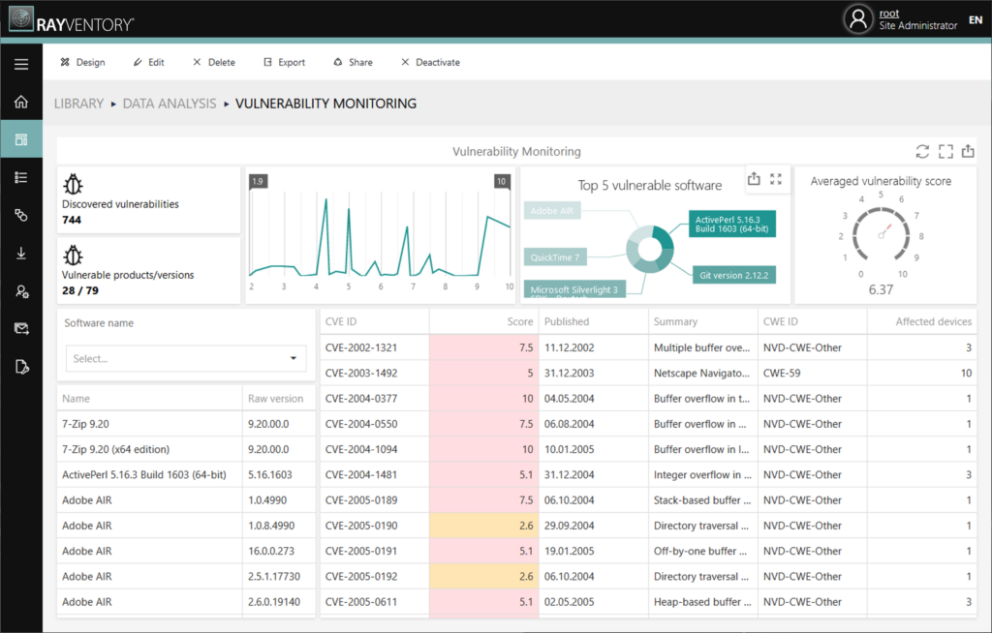Navigate to LIBRARY breadcrumb
The width and height of the screenshot is (992, 633).
click(78, 104)
